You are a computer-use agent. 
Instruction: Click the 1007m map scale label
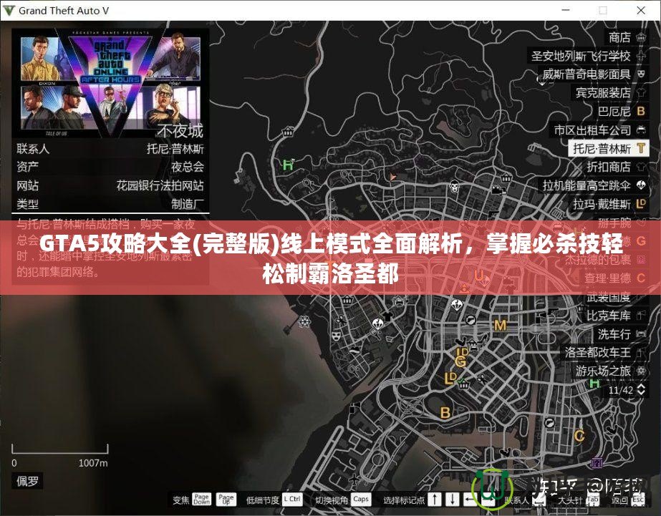[93, 463]
